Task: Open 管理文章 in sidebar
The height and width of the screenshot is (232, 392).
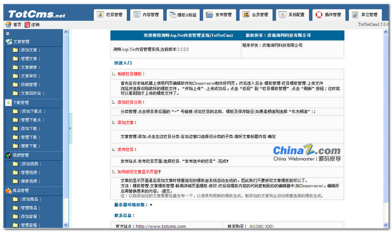Action: pos(29,59)
